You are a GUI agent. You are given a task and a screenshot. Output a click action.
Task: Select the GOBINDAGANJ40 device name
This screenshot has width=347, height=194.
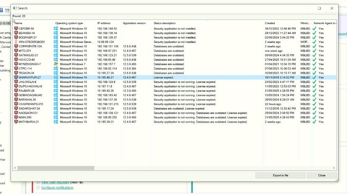(x=30, y=95)
